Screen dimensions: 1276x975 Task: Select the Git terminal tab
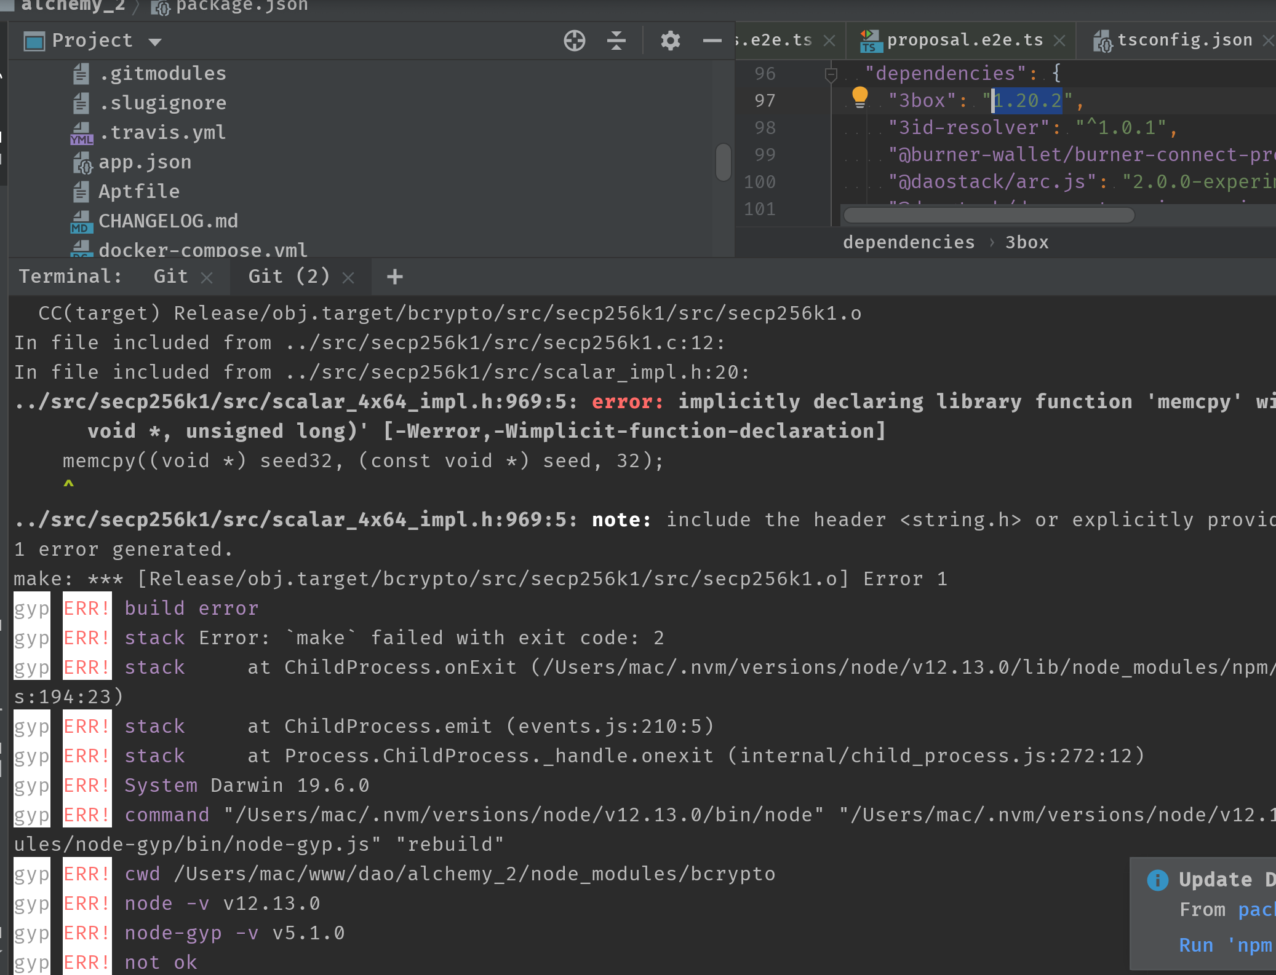pyautogui.click(x=170, y=277)
